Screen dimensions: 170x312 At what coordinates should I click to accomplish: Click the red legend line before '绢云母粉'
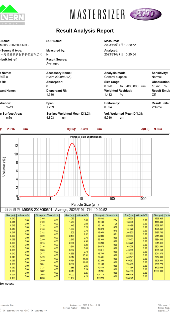(2, 210)
